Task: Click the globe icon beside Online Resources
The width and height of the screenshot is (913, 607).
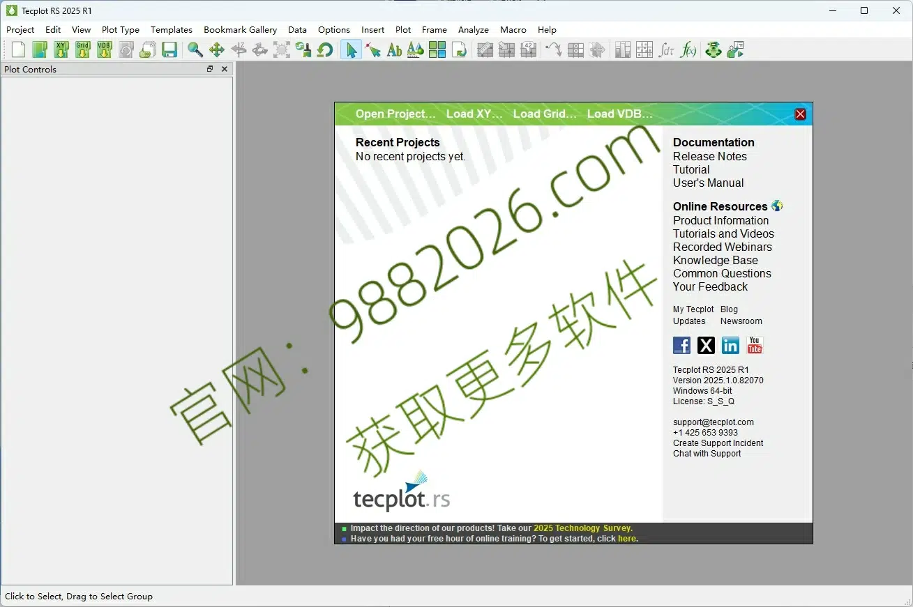Action: (777, 206)
